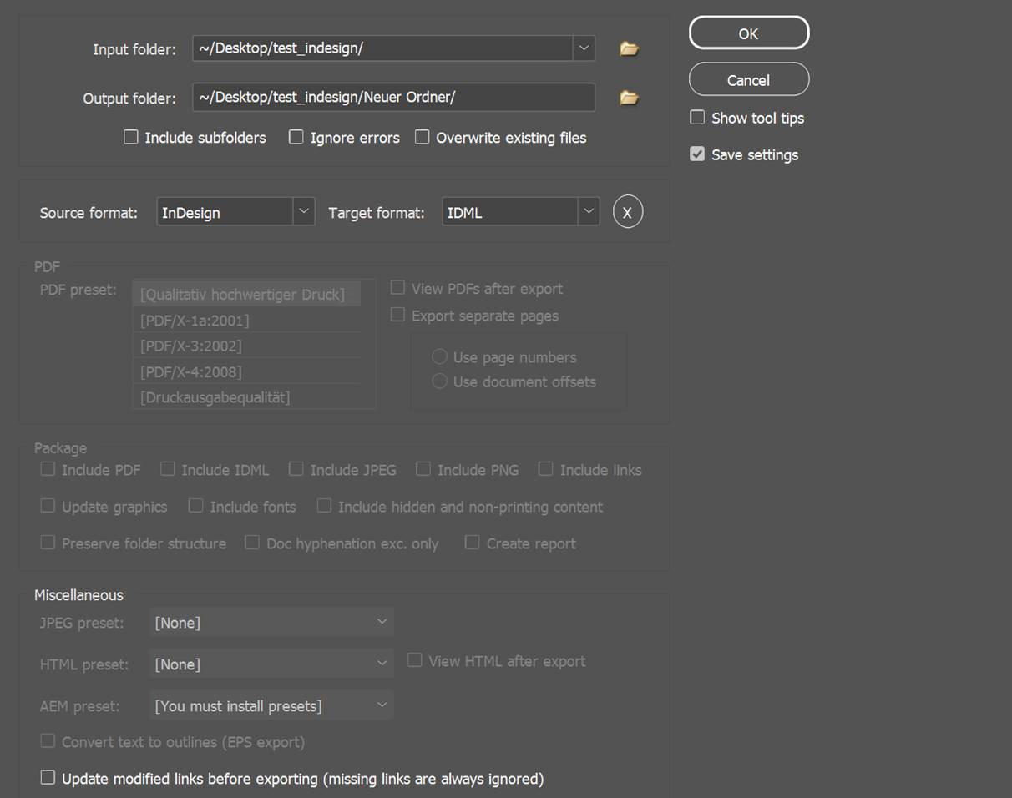Open the Source format dropdown

coord(304,212)
